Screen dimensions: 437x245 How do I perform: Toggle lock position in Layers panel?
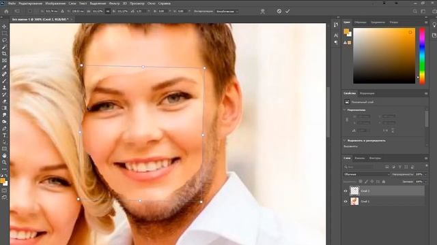coord(372,182)
